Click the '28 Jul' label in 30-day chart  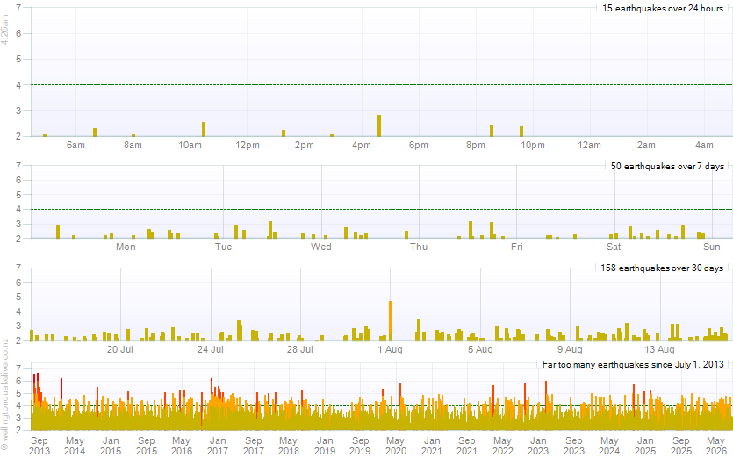(300, 349)
